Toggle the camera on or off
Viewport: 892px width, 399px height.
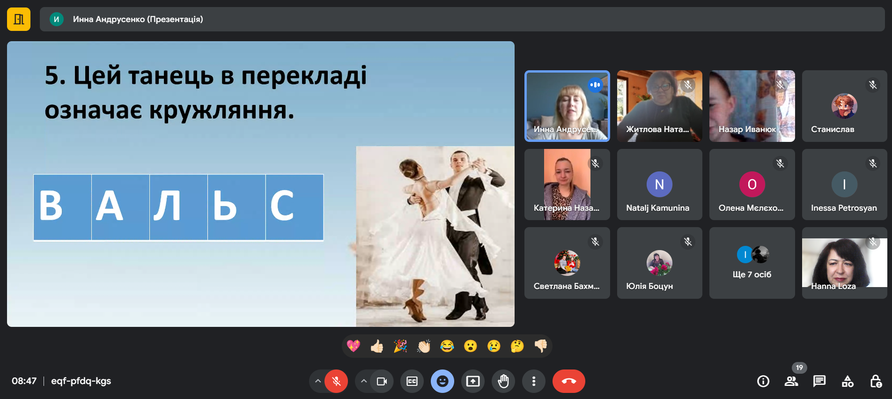(382, 381)
